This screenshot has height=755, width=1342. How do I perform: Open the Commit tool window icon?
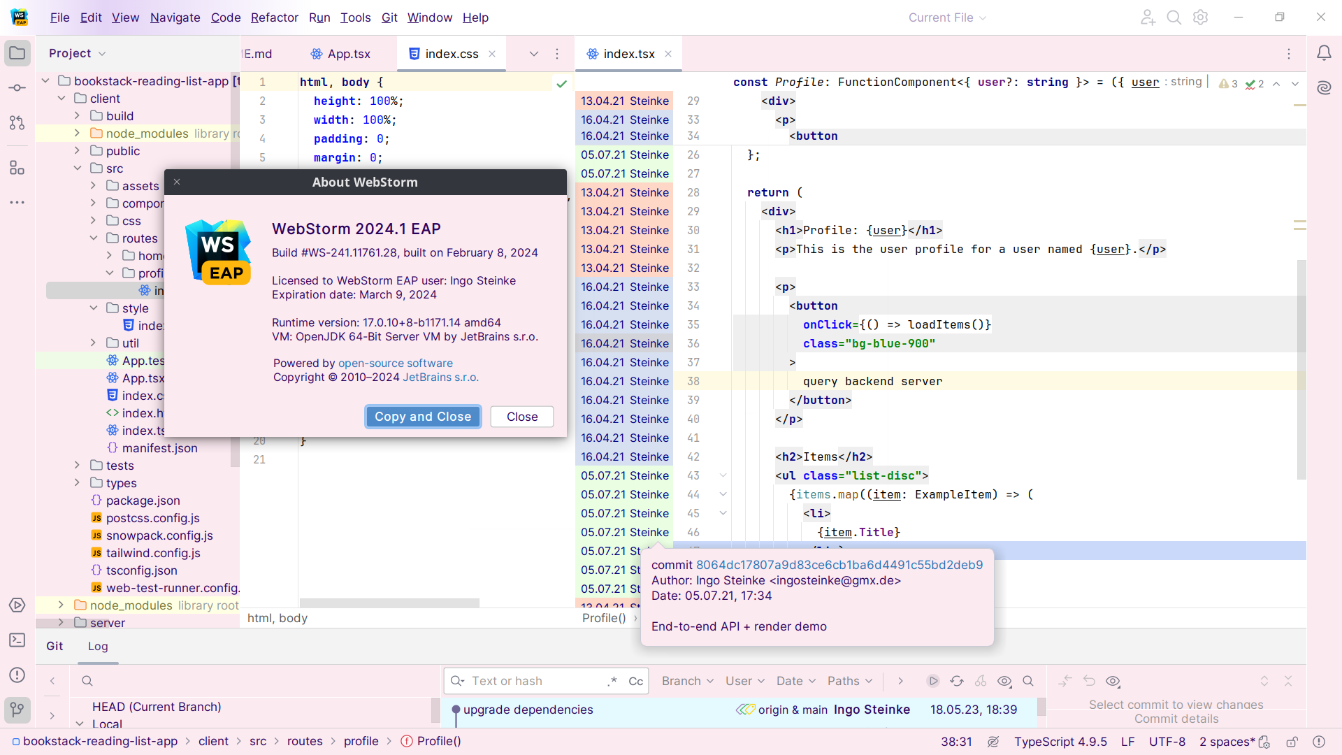tap(17, 88)
